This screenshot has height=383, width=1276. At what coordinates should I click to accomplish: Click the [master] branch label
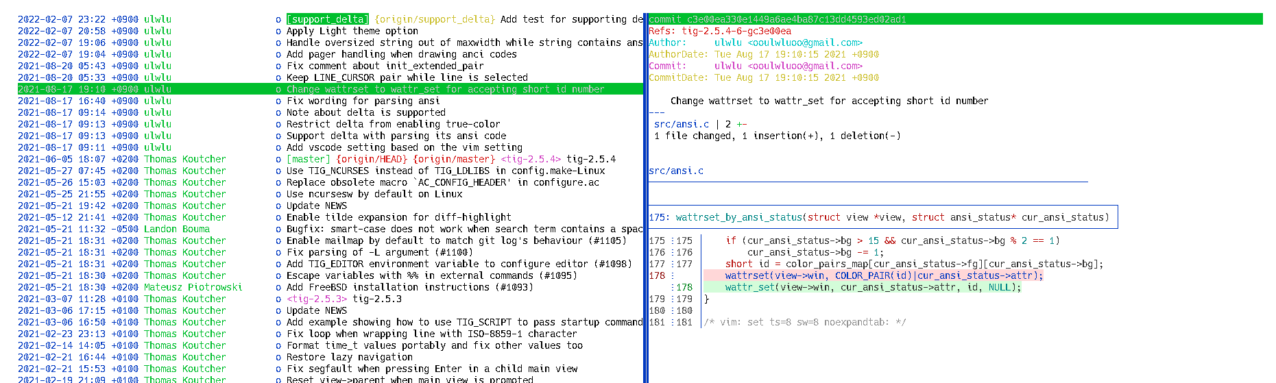(x=309, y=159)
